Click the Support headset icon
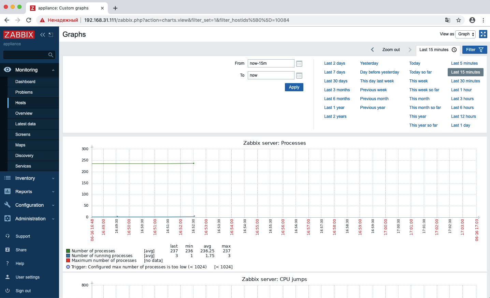The height and width of the screenshot is (298, 490). (8, 236)
